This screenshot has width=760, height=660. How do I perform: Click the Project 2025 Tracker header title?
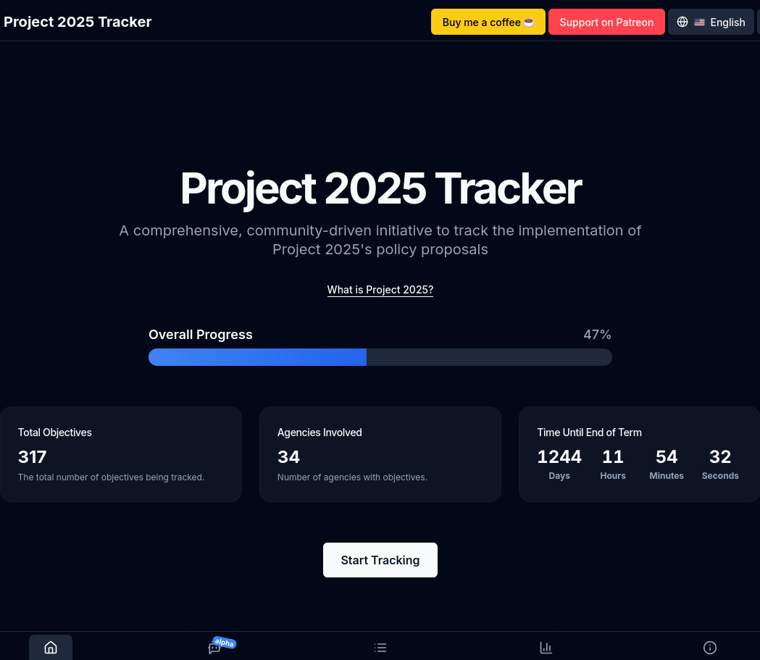(78, 22)
